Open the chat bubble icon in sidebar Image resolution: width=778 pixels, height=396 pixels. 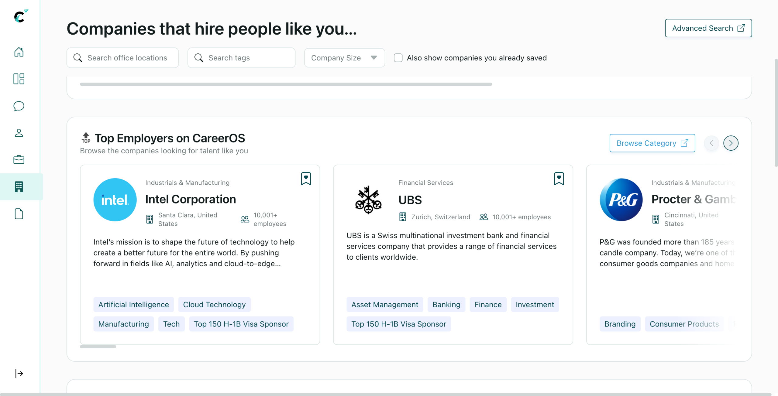point(19,106)
